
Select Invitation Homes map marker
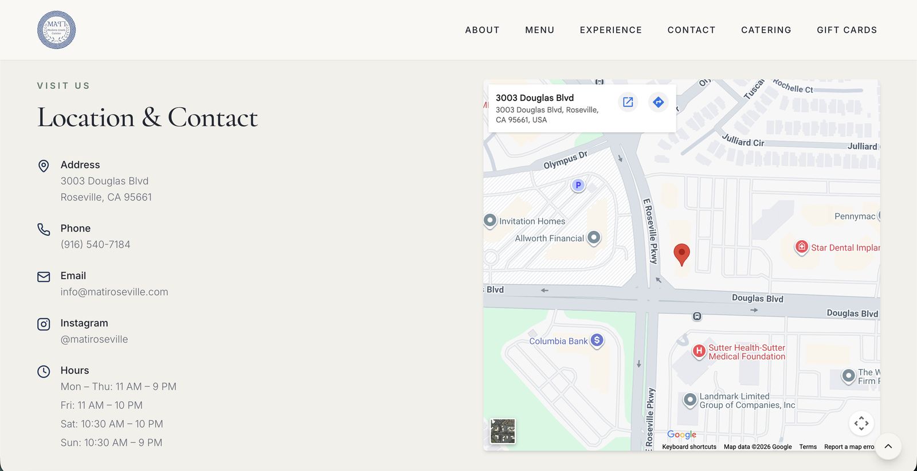coord(490,221)
